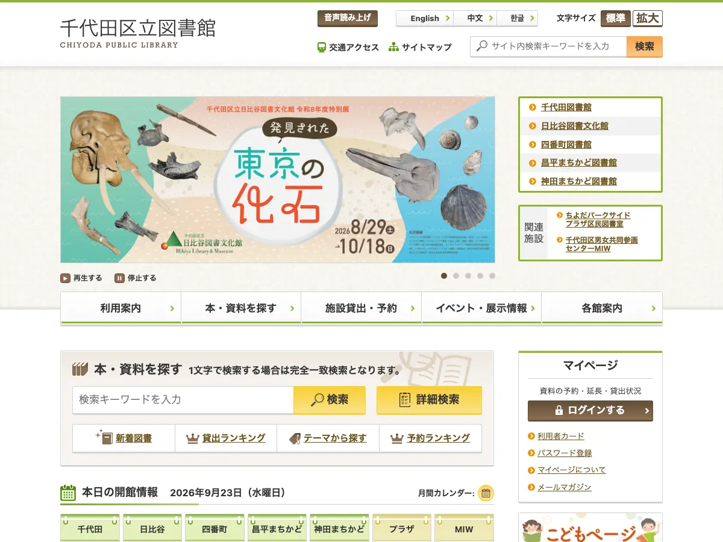Open the 各館案内 menu

pyautogui.click(x=602, y=308)
